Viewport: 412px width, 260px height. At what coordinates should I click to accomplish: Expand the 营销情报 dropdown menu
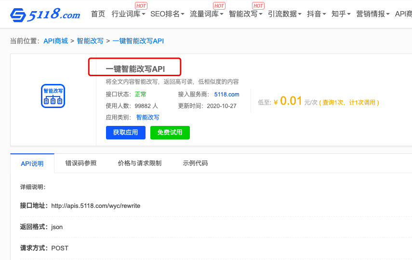(x=373, y=14)
